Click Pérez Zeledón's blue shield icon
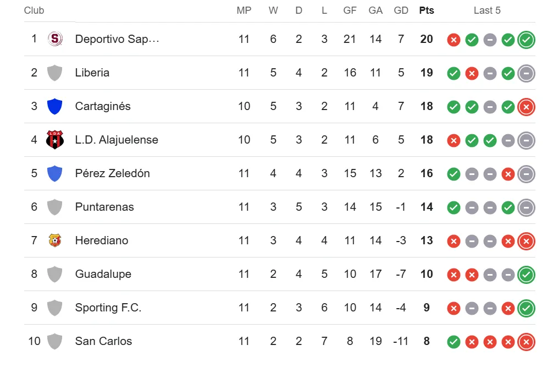The width and height of the screenshot is (553, 367). coord(55,173)
